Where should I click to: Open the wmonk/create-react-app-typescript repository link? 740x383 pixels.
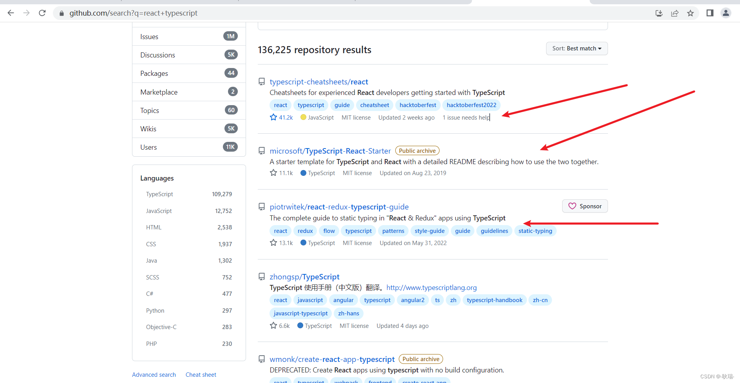coord(332,359)
